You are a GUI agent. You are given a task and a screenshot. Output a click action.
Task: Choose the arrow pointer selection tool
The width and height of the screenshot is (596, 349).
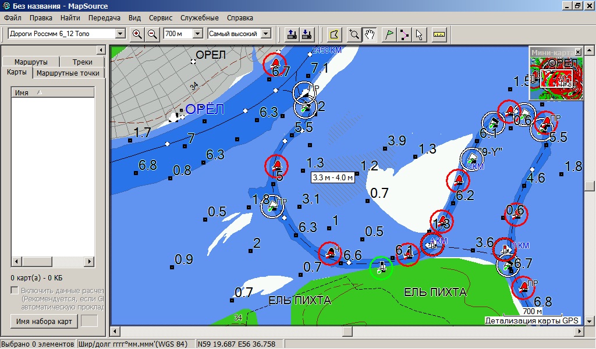click(419, 34)
